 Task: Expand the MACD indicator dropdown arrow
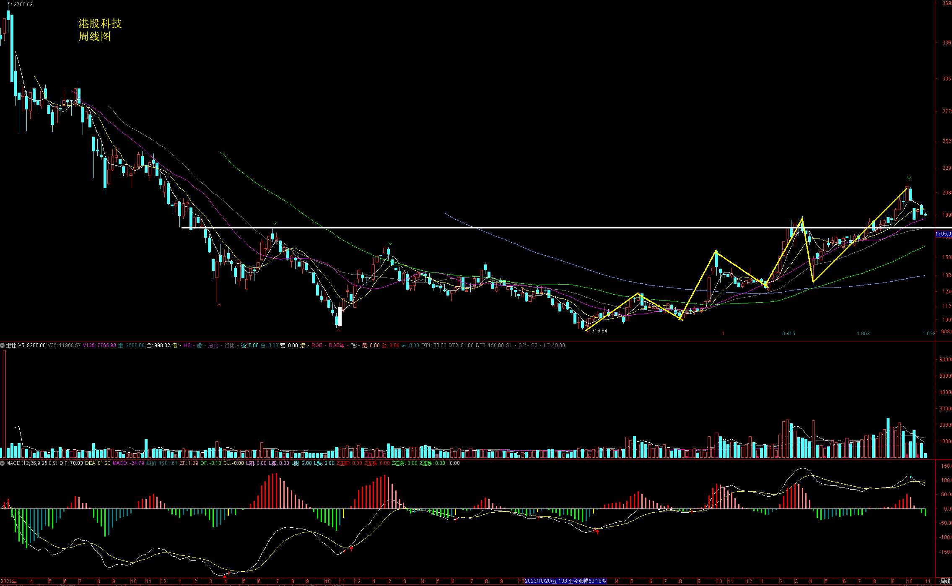coord(3,463)
